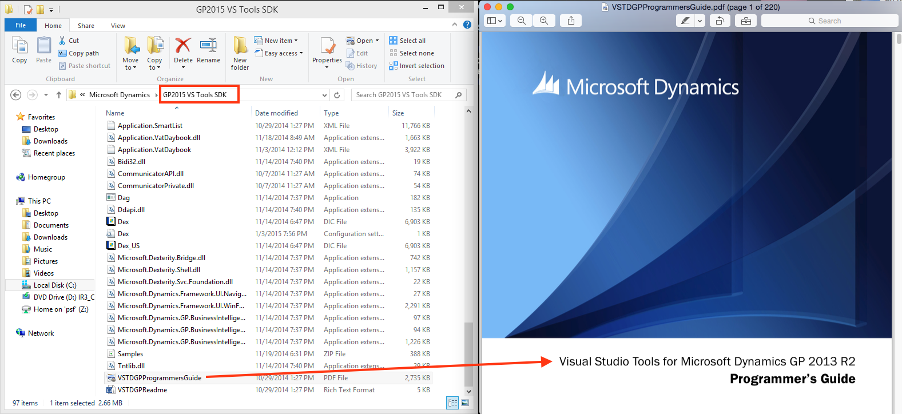The width and height of the screenshot is (902, 414).
Task: Click the Copy icon in the Clipboard group
Action: point(19,50)
